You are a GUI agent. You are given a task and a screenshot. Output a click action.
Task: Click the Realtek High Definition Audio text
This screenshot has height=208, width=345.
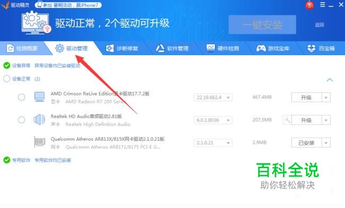pyautogui.click(x=98, y=124)
